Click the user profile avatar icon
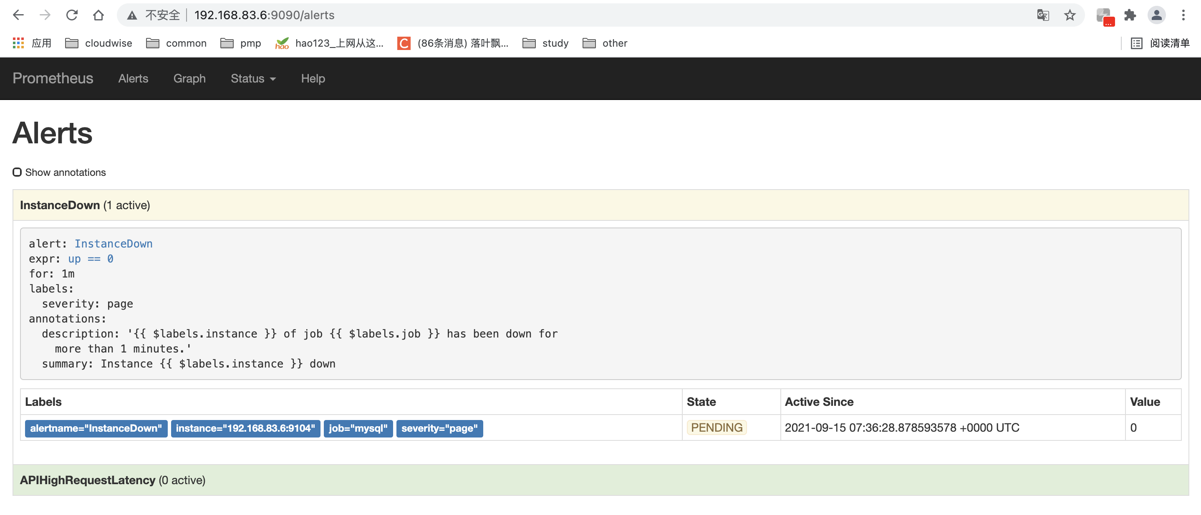This screenshot has height=515, width=1201. 1156,15
